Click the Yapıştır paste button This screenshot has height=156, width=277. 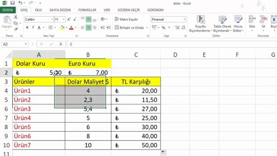[7, 23]
